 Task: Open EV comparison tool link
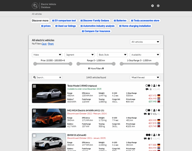64,20
